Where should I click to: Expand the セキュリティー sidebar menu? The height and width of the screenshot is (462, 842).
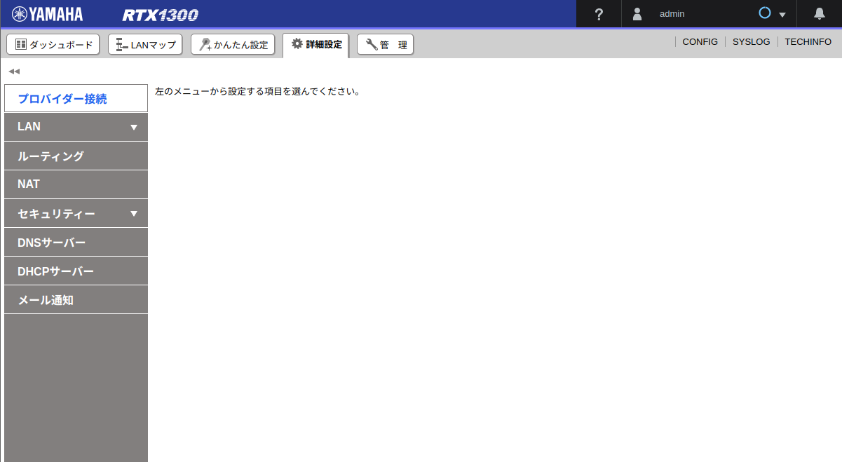76,213
